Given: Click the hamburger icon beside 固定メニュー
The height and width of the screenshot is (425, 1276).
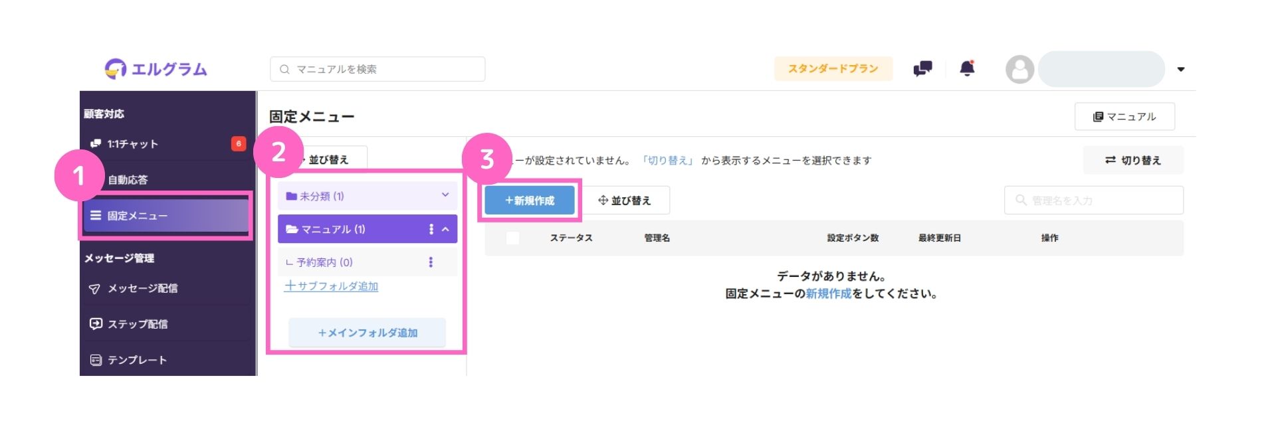Looking at the screenshot, I should click(96, 215).
